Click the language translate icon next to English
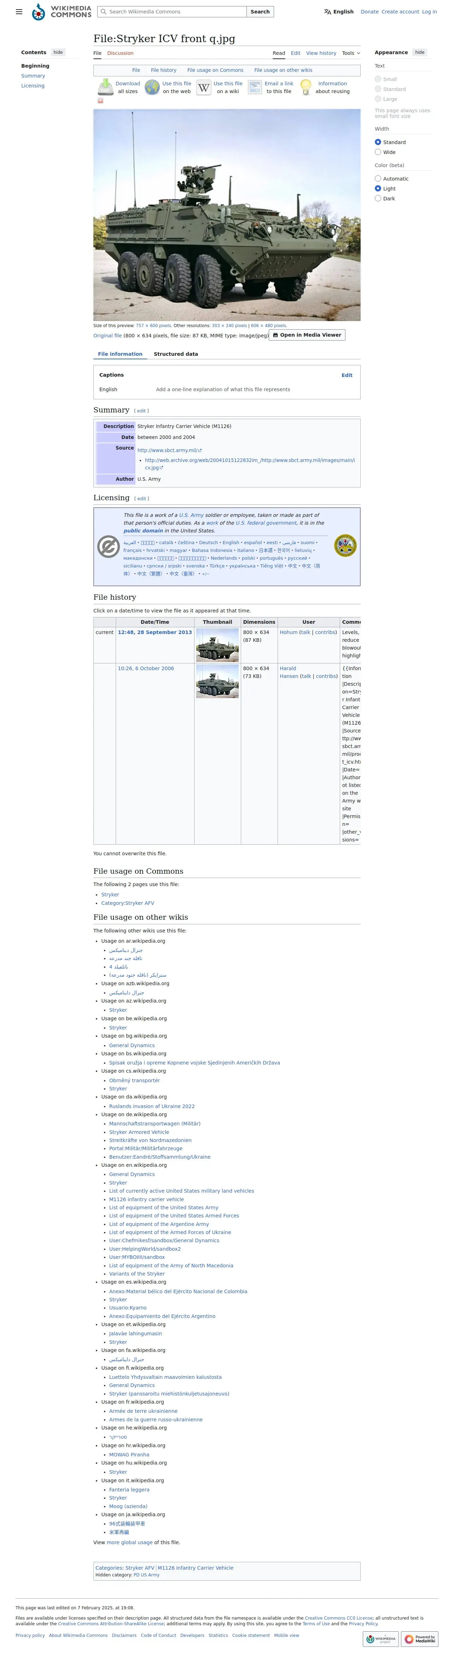The height and width of the screenshot is (1678, 454). pos(327,12)
